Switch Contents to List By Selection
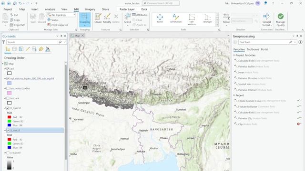The width and height of the screenshot is (305, 171). [x=21, y=49]
